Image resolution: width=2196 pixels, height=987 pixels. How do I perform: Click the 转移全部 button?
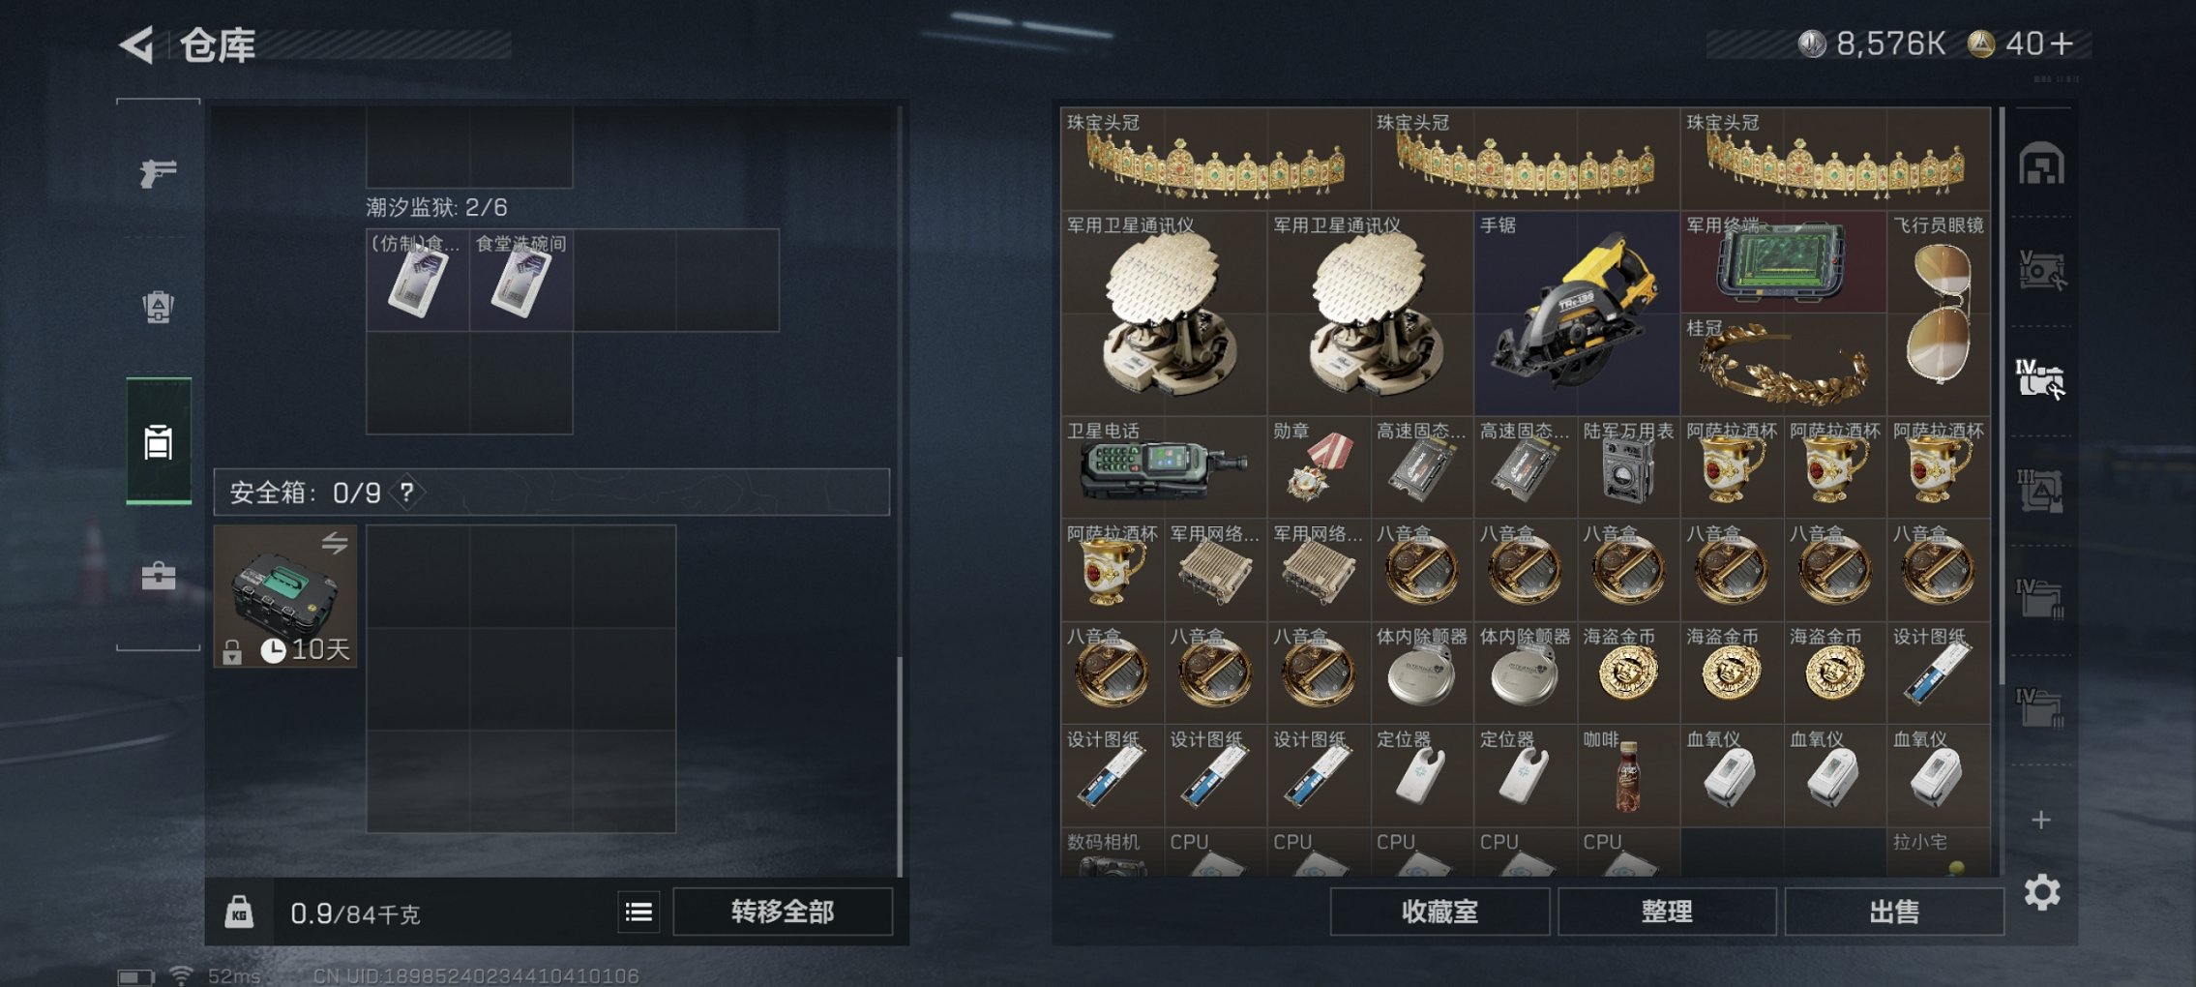(x=783, y=912)
